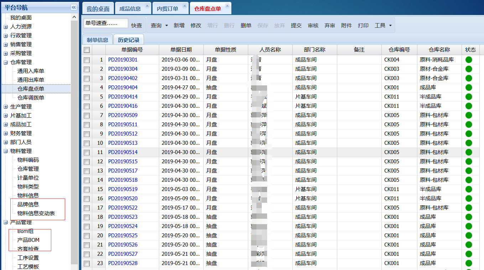Switch to the 制单信息 tab

[98, 40]
